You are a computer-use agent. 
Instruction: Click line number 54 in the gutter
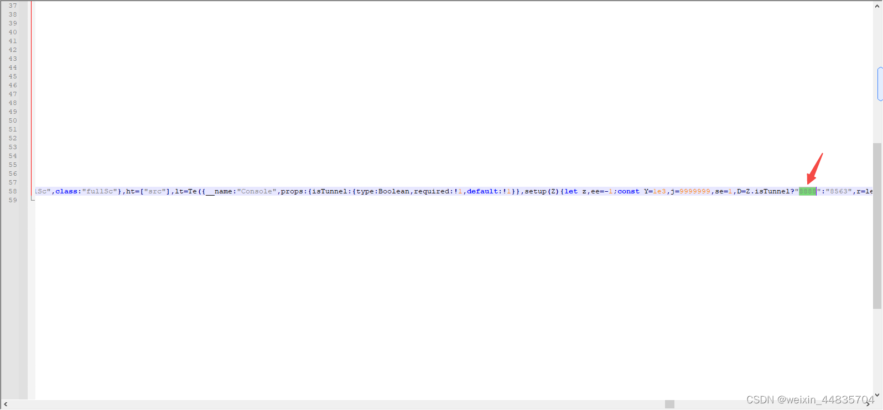point(13,156)
